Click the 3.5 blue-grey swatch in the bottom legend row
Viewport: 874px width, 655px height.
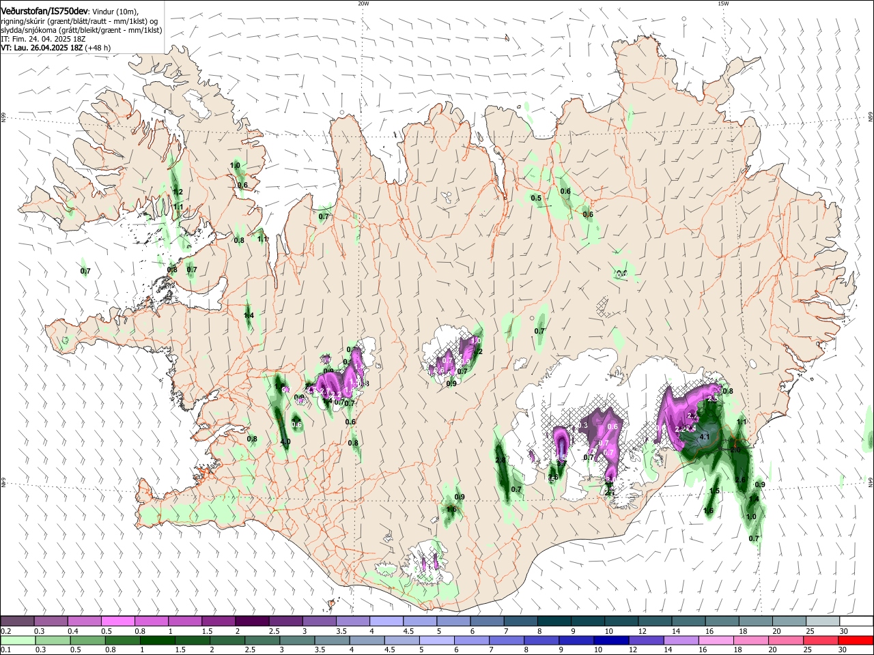pos(331,640)
